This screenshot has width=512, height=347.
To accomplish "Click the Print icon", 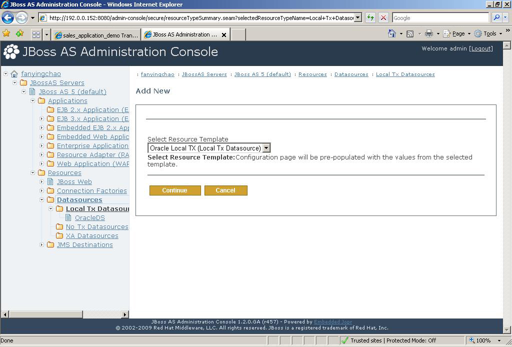I will click(x=429, y=33).
